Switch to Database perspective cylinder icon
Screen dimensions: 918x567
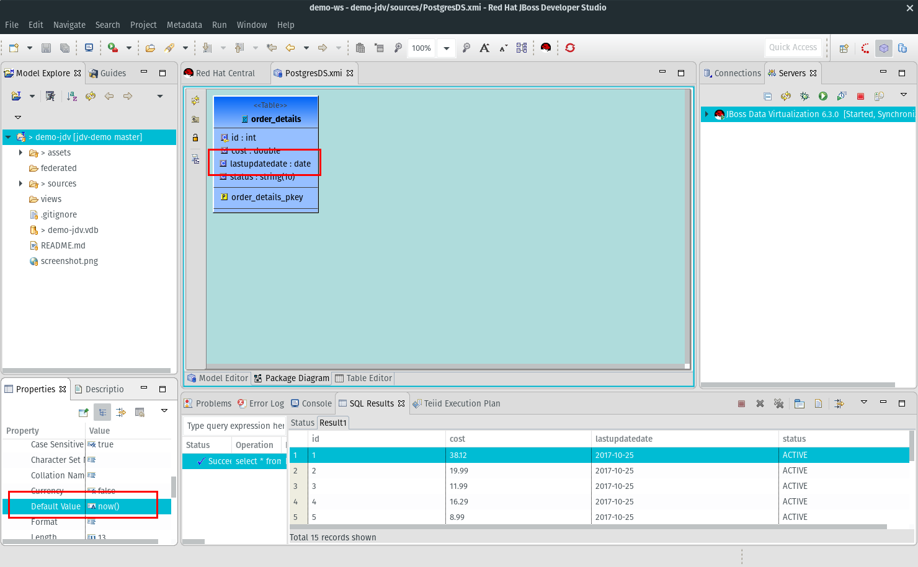[x=902, y=48]
